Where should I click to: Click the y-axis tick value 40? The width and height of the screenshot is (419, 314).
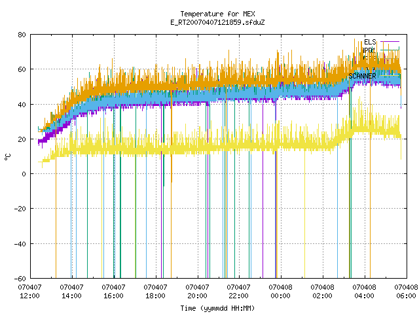point(22,105)
